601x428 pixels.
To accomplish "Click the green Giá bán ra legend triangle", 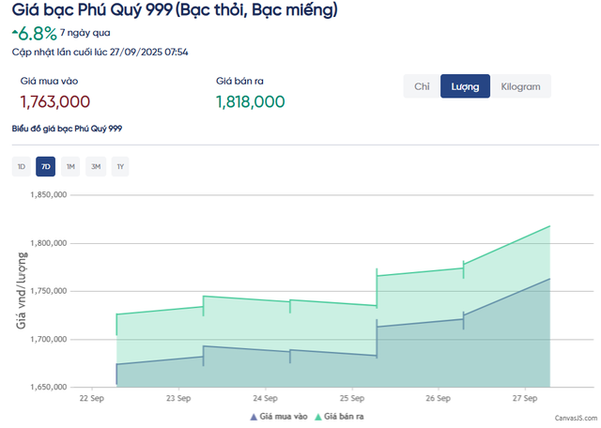I will click(319, 416).
